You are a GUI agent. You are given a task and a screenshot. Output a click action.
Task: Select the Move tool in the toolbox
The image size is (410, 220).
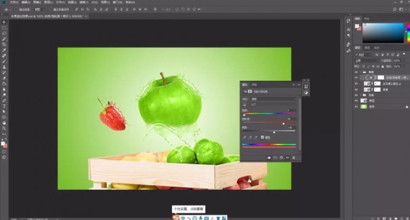pos(4,22)
